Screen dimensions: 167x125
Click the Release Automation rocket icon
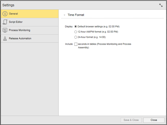tap(5, 38)
